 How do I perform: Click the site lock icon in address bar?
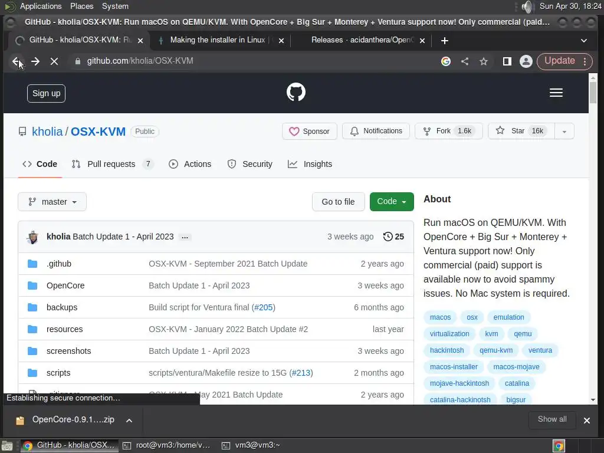click(x=78, y=61)
